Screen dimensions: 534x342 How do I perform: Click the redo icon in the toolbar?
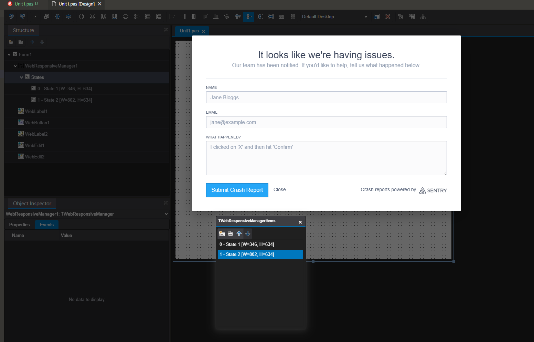coord(22,17)
